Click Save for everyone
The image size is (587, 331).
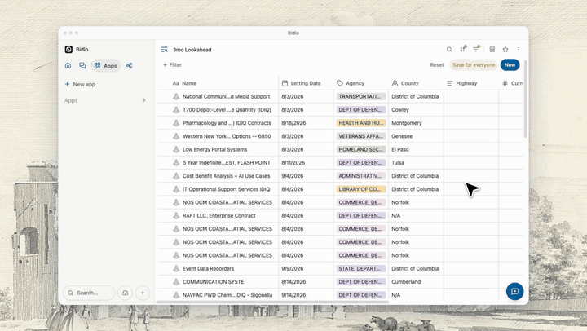(x=474, y=64)
